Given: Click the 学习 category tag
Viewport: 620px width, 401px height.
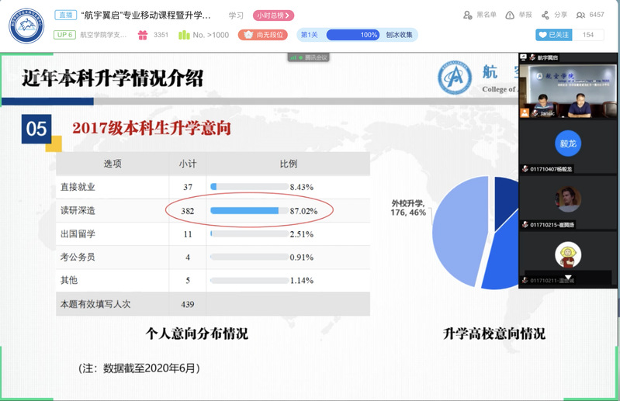Looking at the screenshot, I should 236,15.
